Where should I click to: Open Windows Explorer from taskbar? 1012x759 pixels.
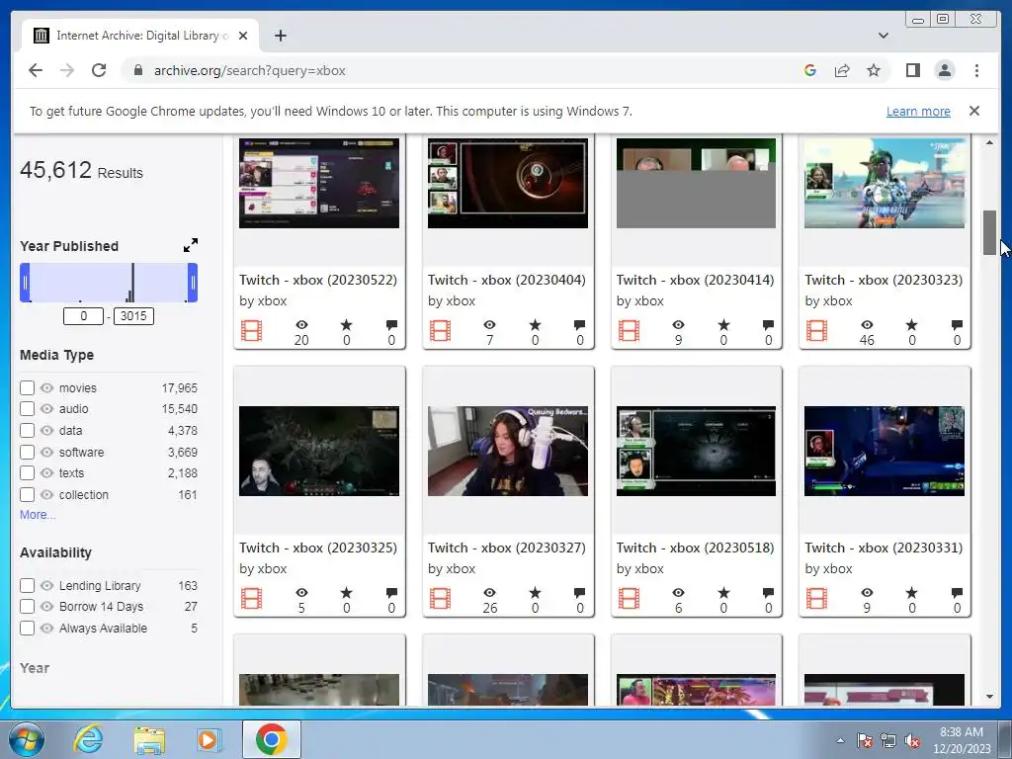coord(149,739)
